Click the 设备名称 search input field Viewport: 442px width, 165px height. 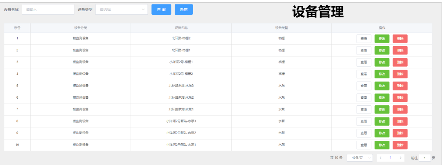(47, 9)
